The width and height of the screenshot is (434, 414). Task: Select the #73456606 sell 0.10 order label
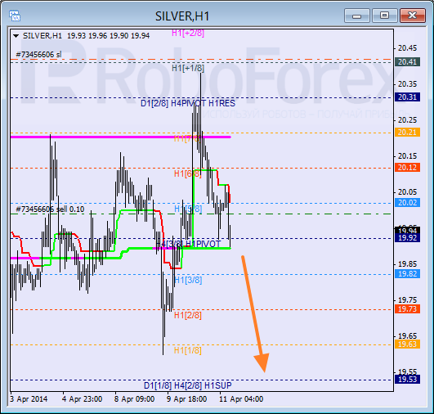point(50,209)
